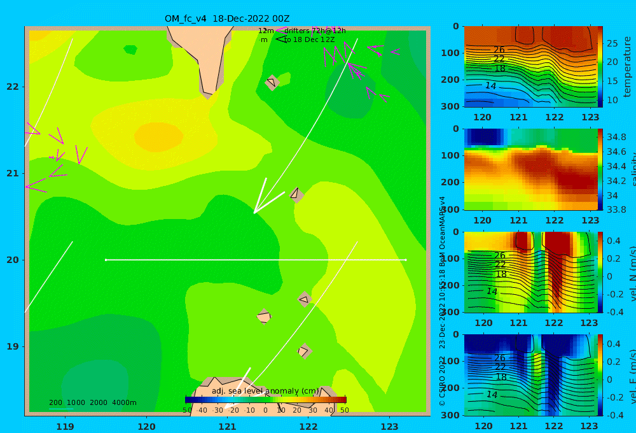
Task: Click the "26" isotherm label in temperature panel
Action: click(x=499, y=50)
